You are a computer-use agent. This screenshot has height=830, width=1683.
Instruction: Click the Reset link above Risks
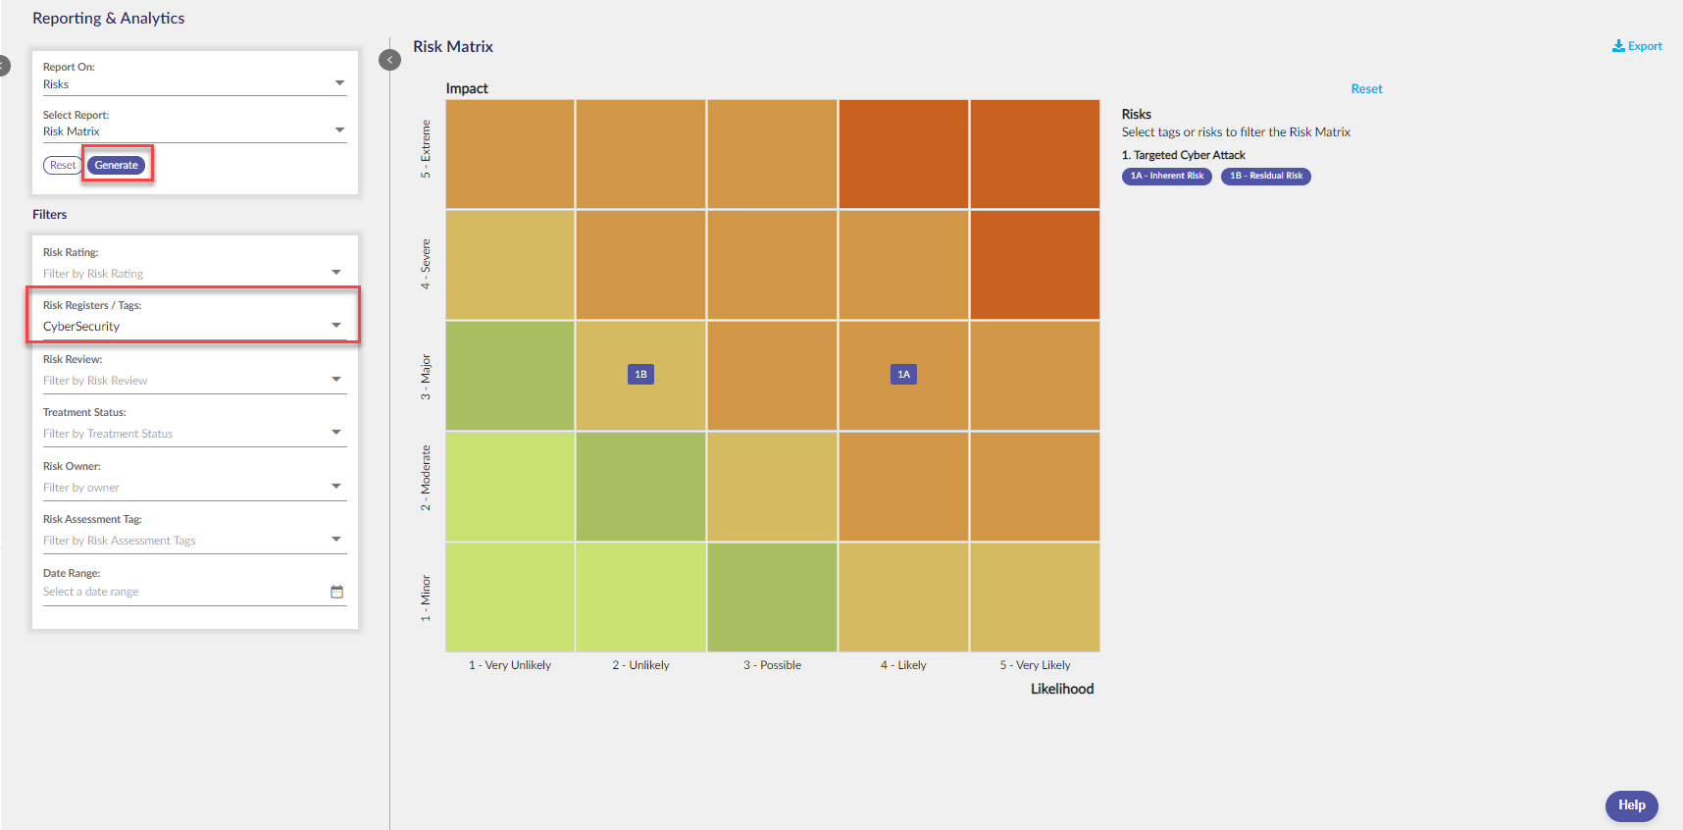coord(1366,89)
